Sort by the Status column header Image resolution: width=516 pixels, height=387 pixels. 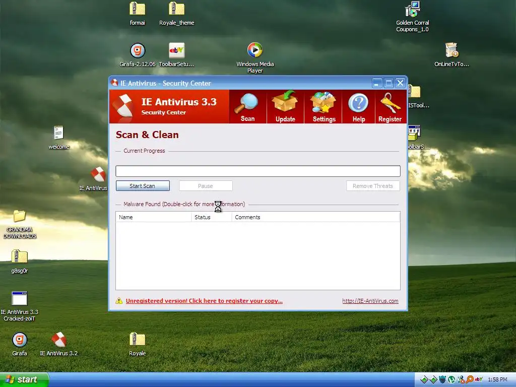click(x=212, y=217)
